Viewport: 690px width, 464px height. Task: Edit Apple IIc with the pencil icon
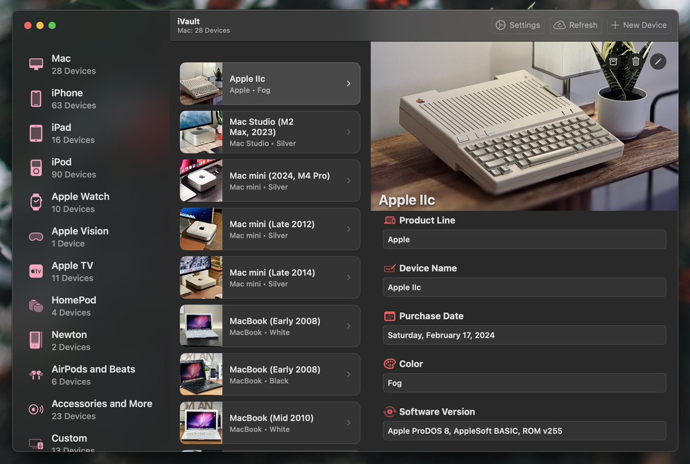[x=658, y=61]
